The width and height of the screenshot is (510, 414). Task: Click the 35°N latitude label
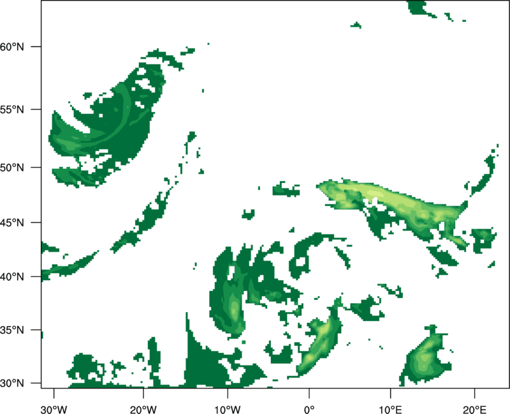tap(12, 330)
